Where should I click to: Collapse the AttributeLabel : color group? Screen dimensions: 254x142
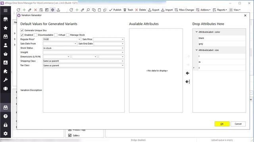click(196, 32)
